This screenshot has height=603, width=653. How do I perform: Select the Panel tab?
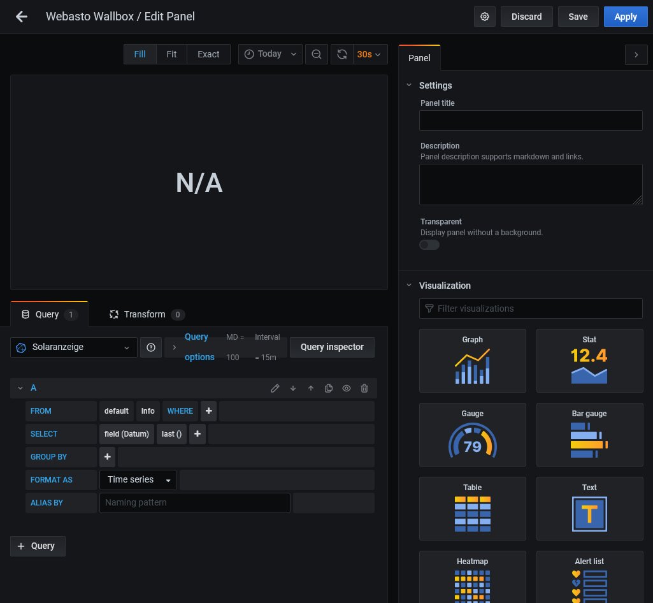pos(419,58)
